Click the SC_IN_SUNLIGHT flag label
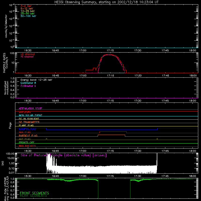201x201 pixels. point(29,119)
